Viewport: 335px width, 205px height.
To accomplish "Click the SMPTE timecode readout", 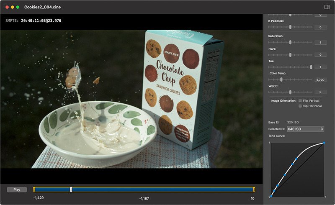I will pos(33,20).
